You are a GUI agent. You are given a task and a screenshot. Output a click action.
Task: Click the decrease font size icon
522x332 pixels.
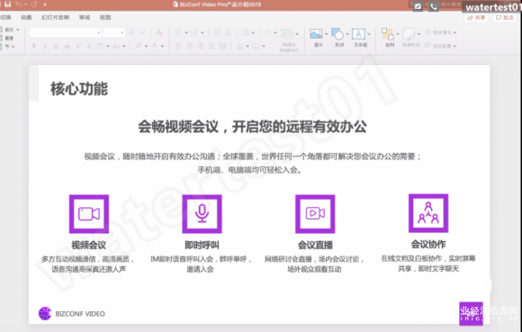[142, 32]
